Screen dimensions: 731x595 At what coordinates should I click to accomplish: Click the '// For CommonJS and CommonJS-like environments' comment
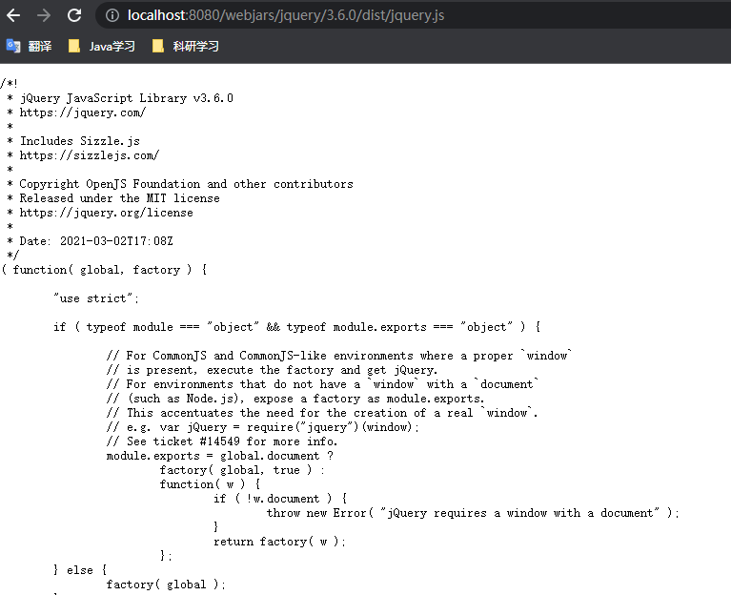point(339,356)
